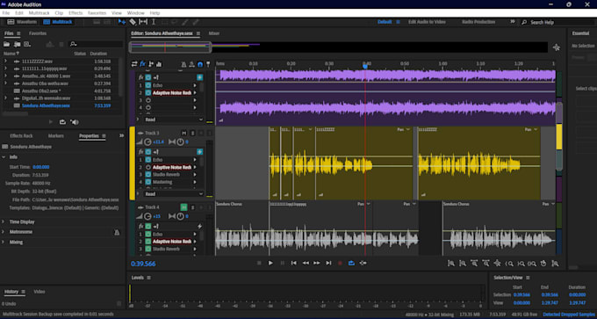Screen dimensions: 597x319
Task: Toggle power for Echo effect on Track 3
Action: click(148, 160)
